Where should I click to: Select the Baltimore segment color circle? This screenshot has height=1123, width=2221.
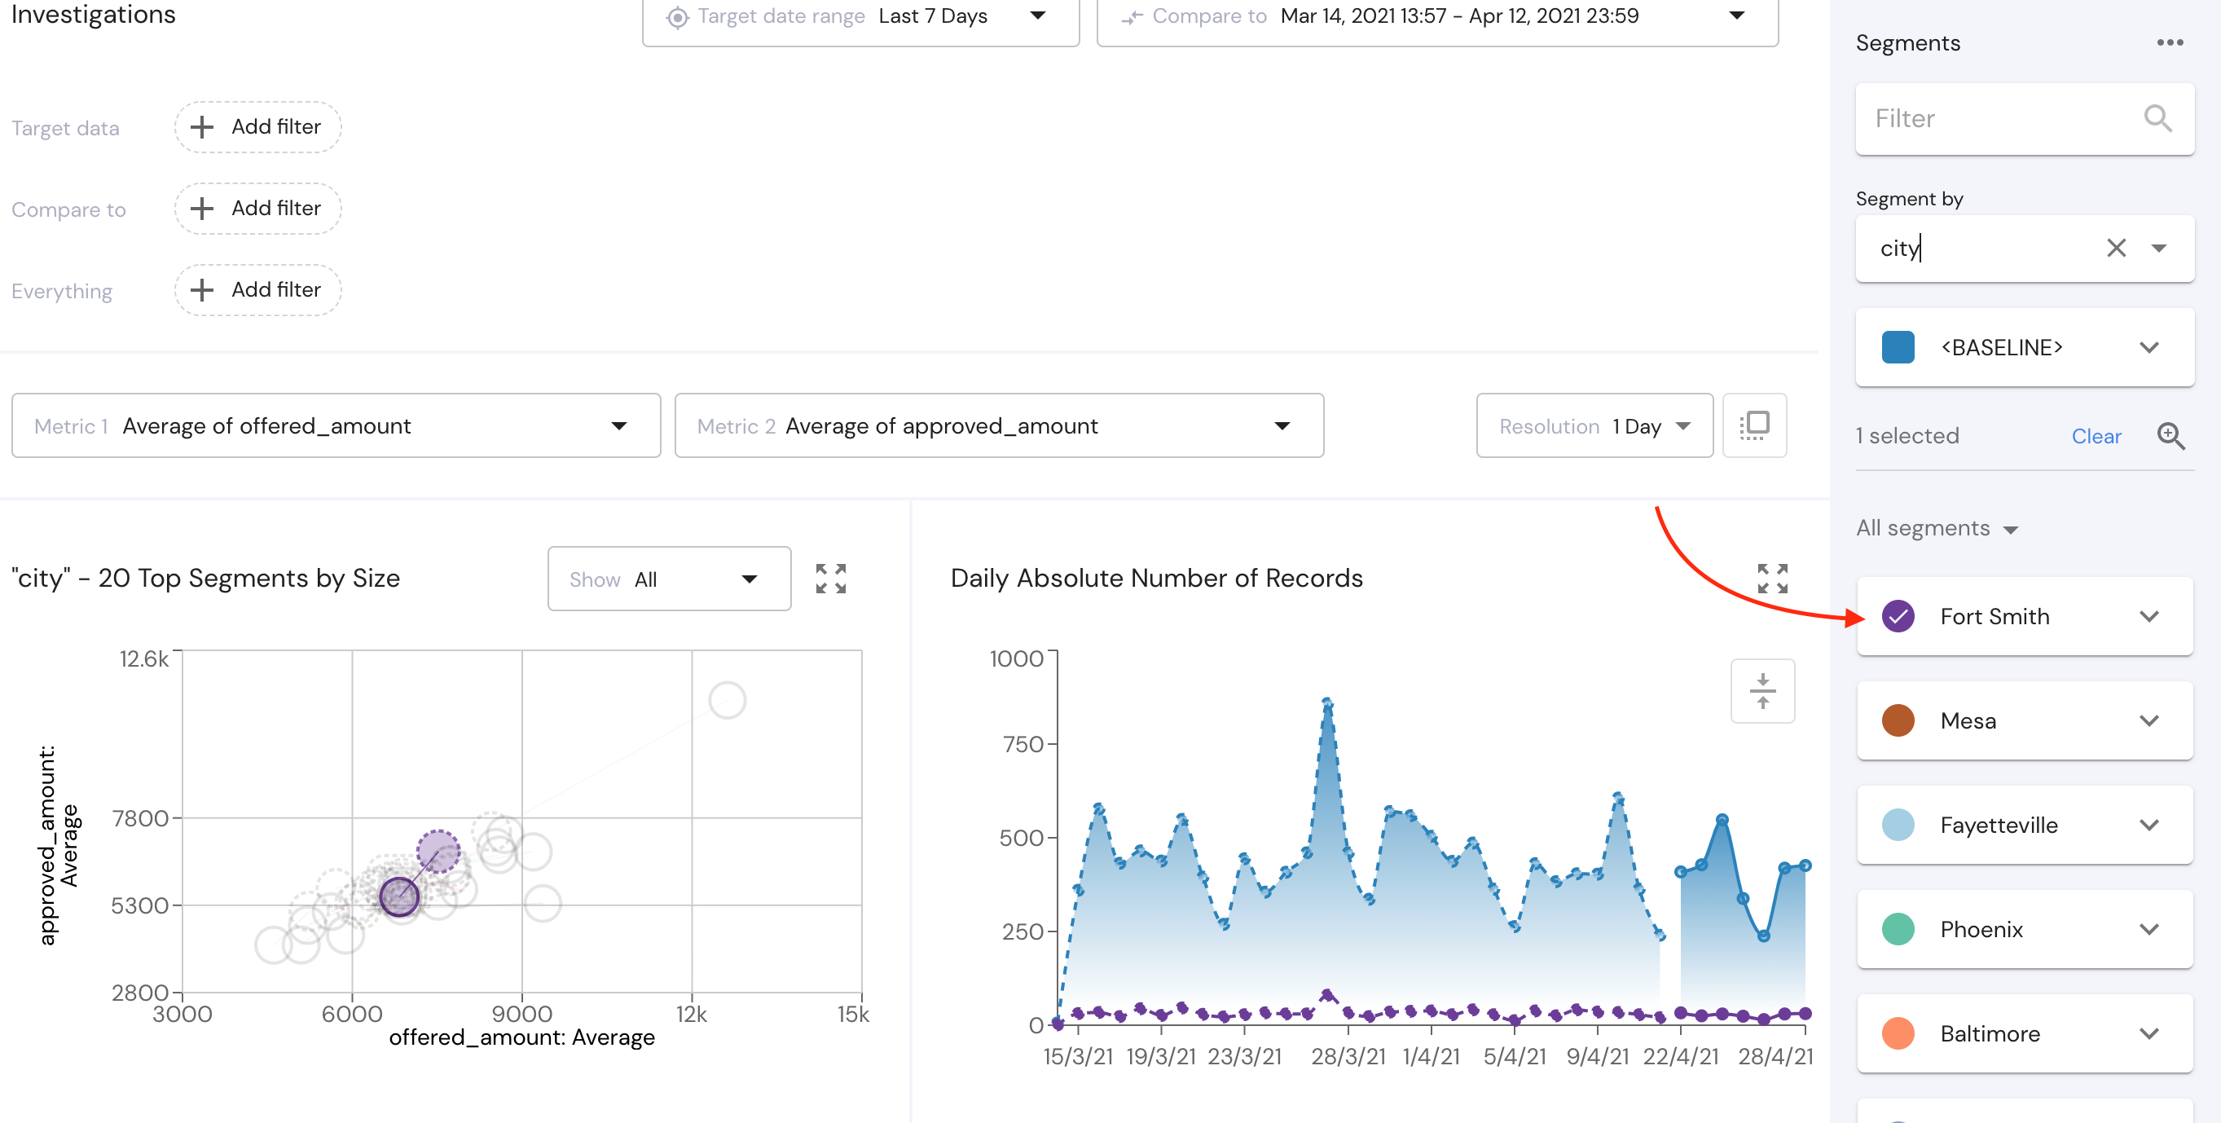pyautogui.click(x=1898, y=1034)
